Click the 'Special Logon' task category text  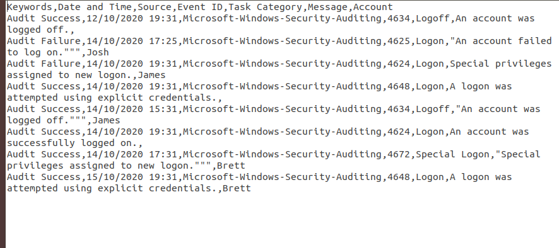point(452,154)
